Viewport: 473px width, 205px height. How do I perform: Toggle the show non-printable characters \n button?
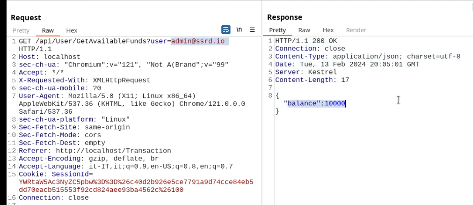pyautogui.click(x=239, y=30)
